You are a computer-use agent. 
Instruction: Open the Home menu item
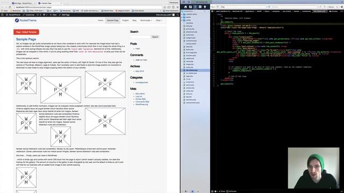point(101,20)
